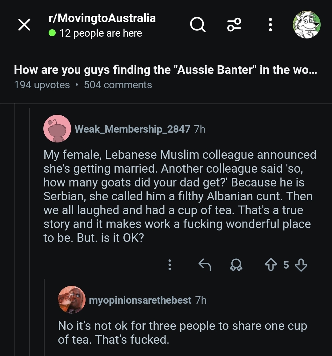Close the post with the X icon
The width and height of the screenshot is (332, 356).
(24, 25)
